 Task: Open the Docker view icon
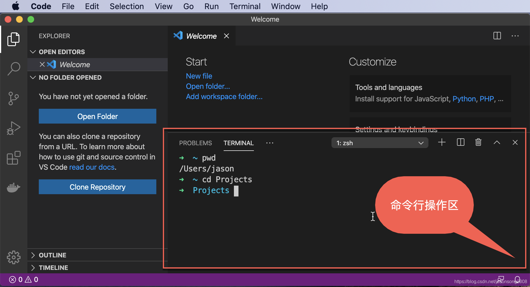pos(13,188)
